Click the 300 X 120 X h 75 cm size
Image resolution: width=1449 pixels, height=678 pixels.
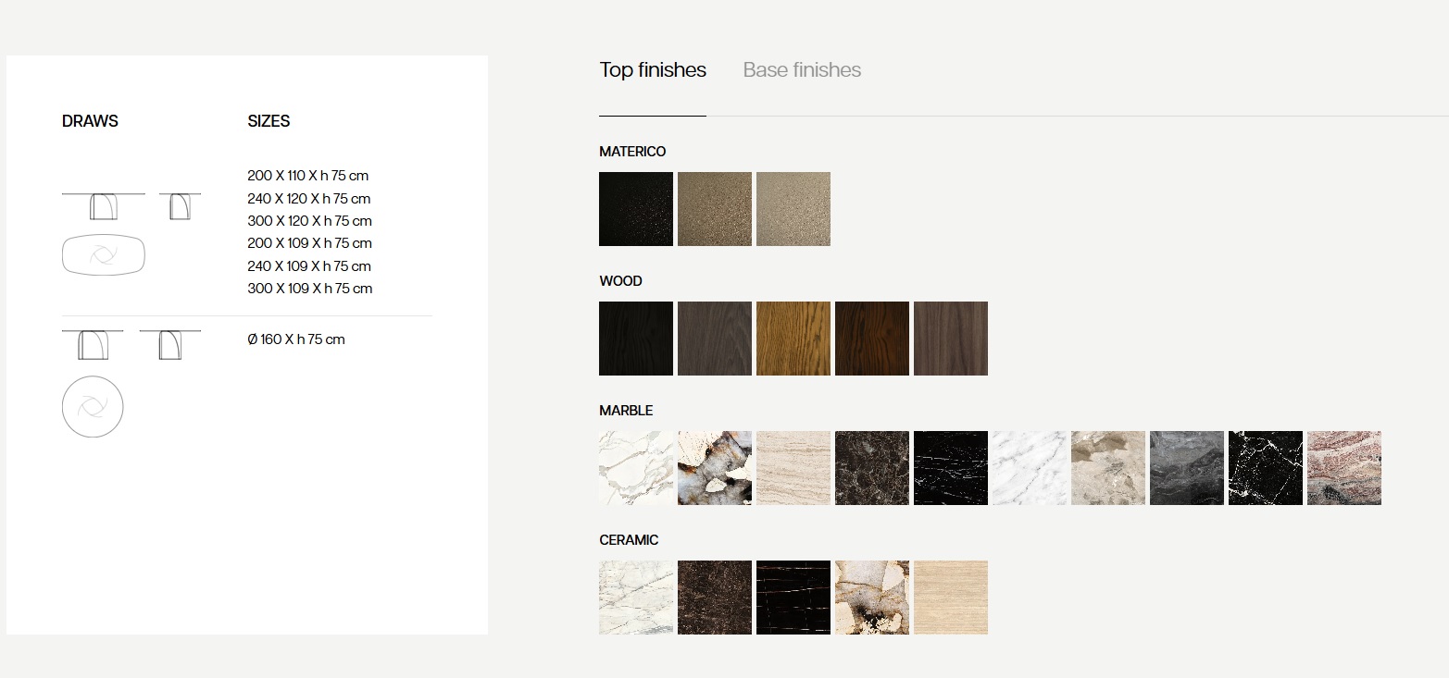(309, 221)
